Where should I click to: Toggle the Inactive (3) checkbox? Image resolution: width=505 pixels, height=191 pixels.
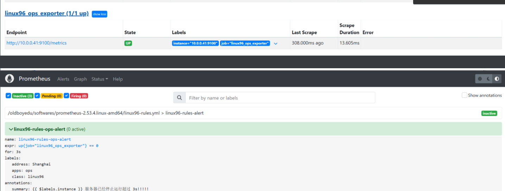pyautogui.click(x=8, y=96)
